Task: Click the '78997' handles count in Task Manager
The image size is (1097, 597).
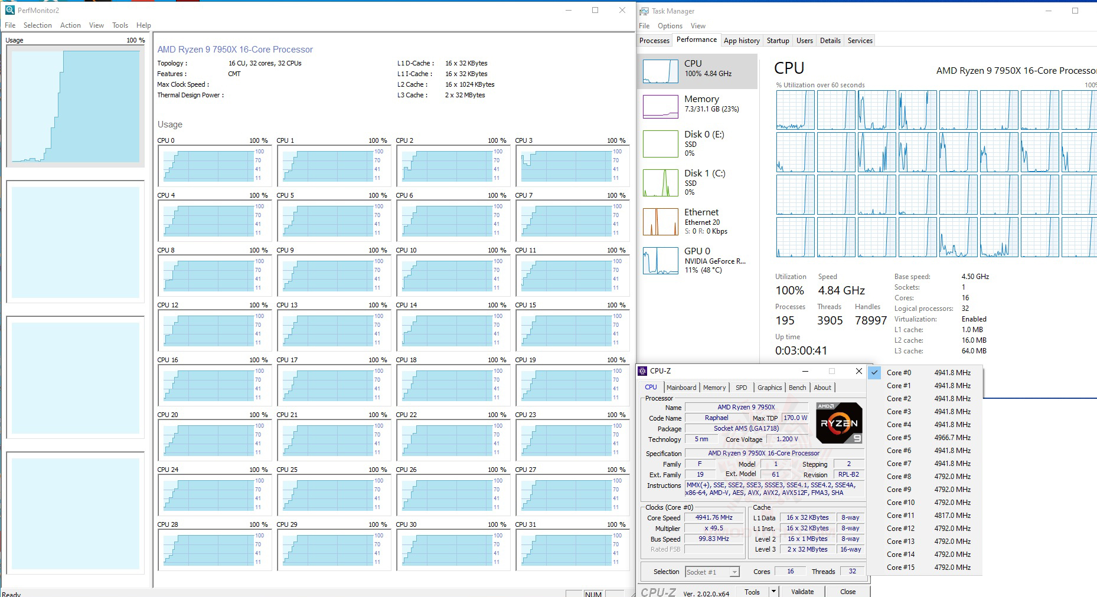Action: (x=871, y=320)
